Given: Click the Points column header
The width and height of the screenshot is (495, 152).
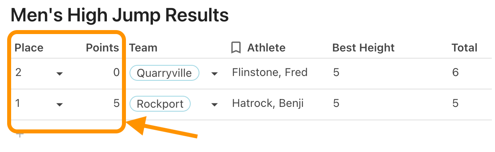Looking at the screenshot, I should 102,48.
